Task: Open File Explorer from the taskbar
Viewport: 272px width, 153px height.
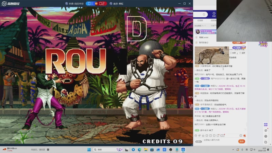Action: [146, 150]
